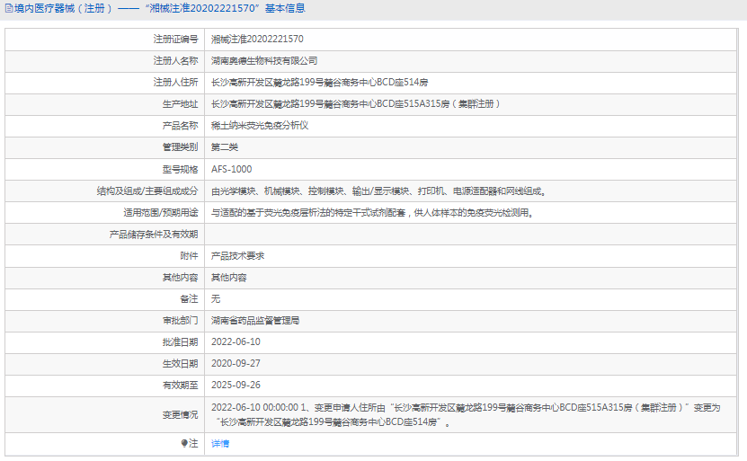747x461 pixels.
Task: Click effective date 2020-09-27
Action: click(236, 363)
